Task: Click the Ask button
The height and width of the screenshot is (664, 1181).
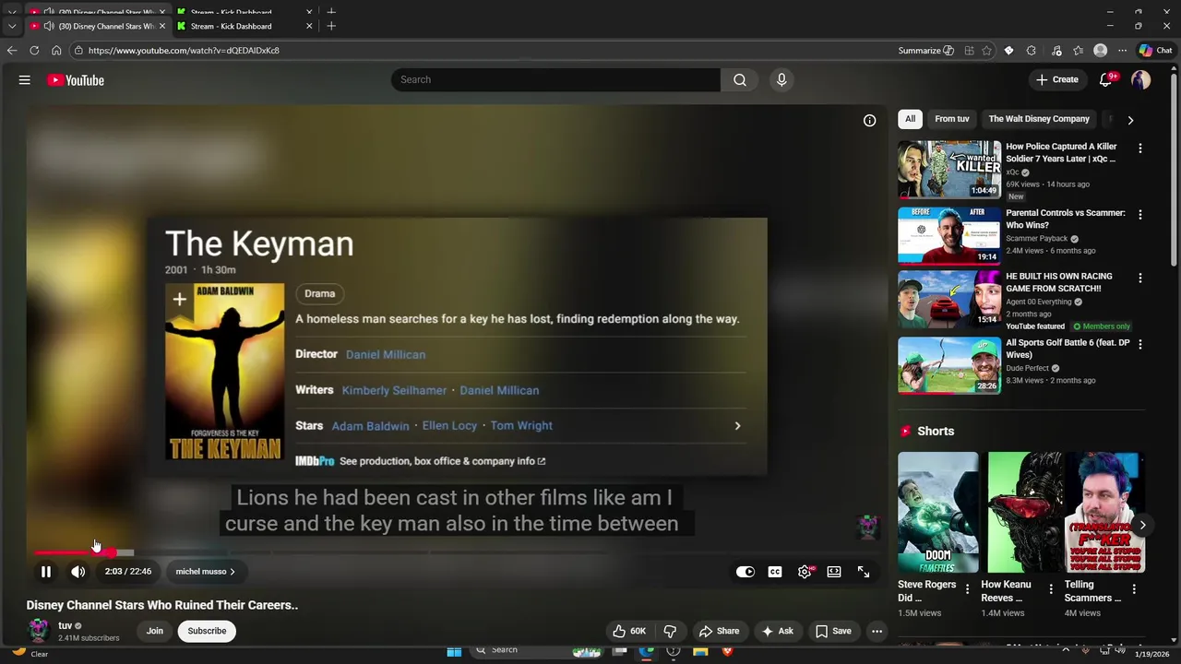Action: pyautogui.click(x=778, y=631)
